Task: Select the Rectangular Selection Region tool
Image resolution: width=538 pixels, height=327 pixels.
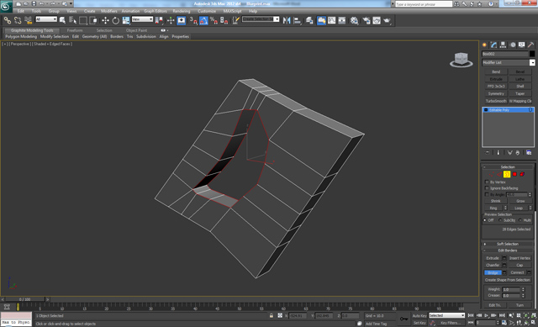Action: [83, 20]
